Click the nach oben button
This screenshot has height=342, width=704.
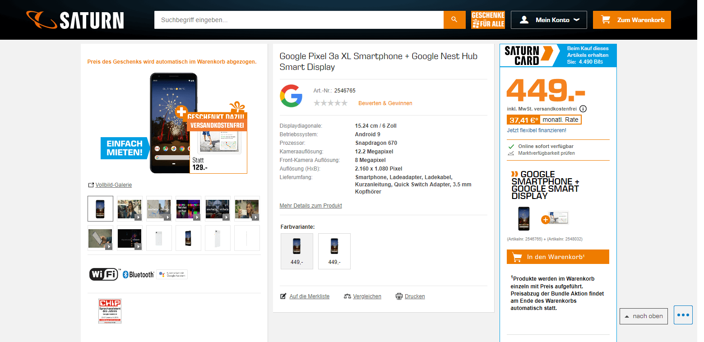click(644, 316)
